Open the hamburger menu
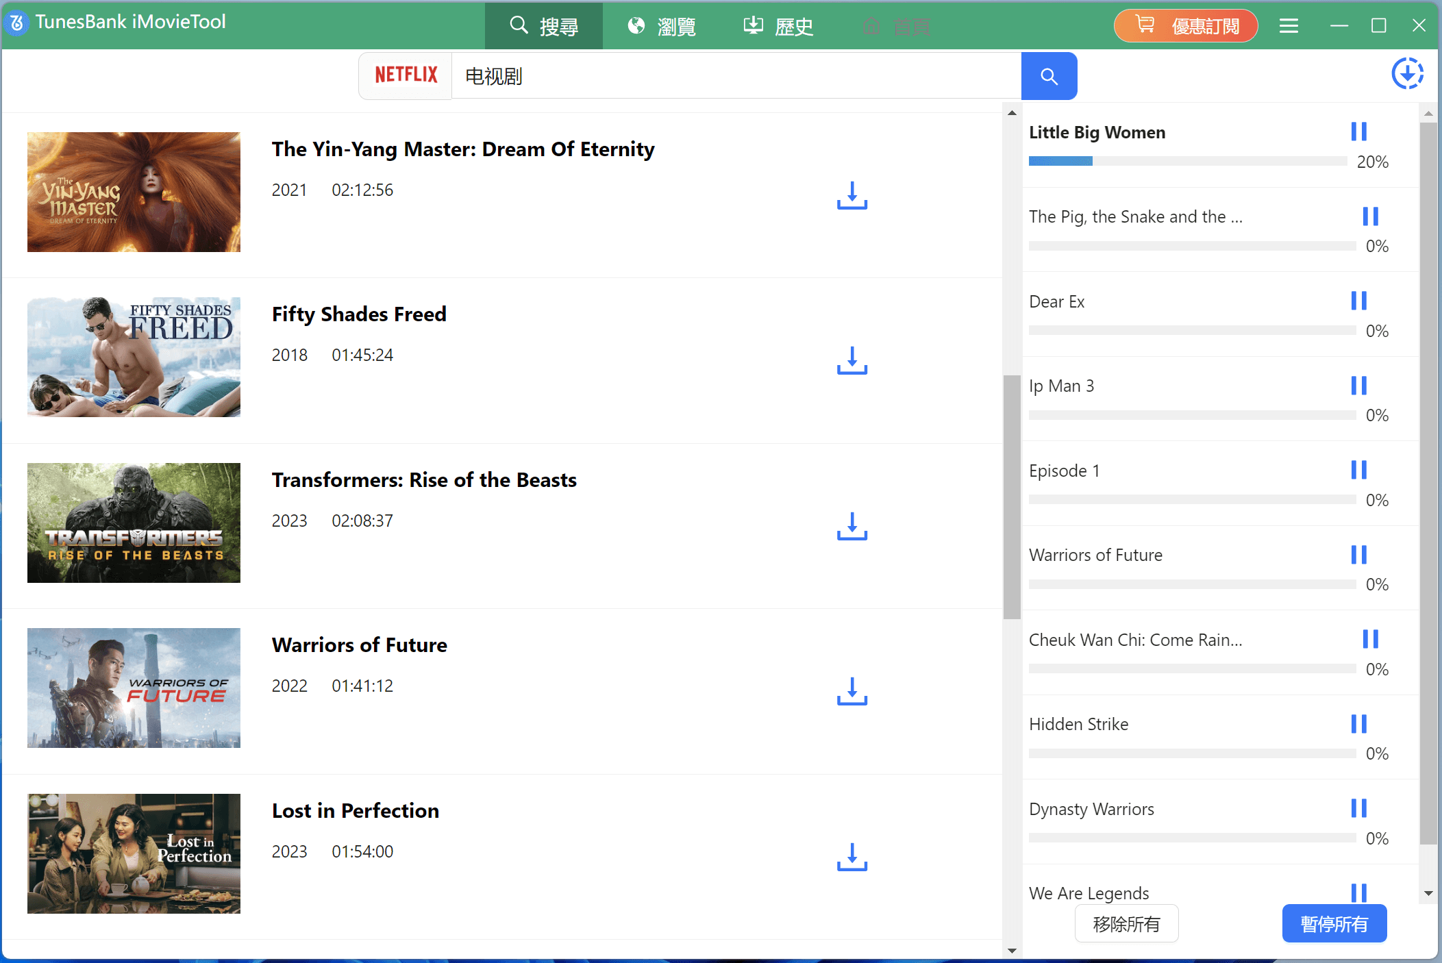 click(1289, 26)
